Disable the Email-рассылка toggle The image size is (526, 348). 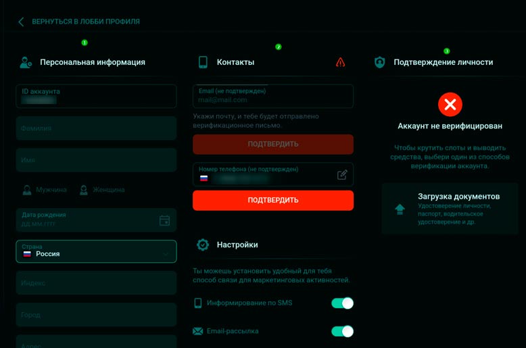point(342,331)
